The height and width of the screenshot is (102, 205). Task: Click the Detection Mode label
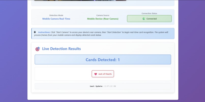tap(56, 15)
